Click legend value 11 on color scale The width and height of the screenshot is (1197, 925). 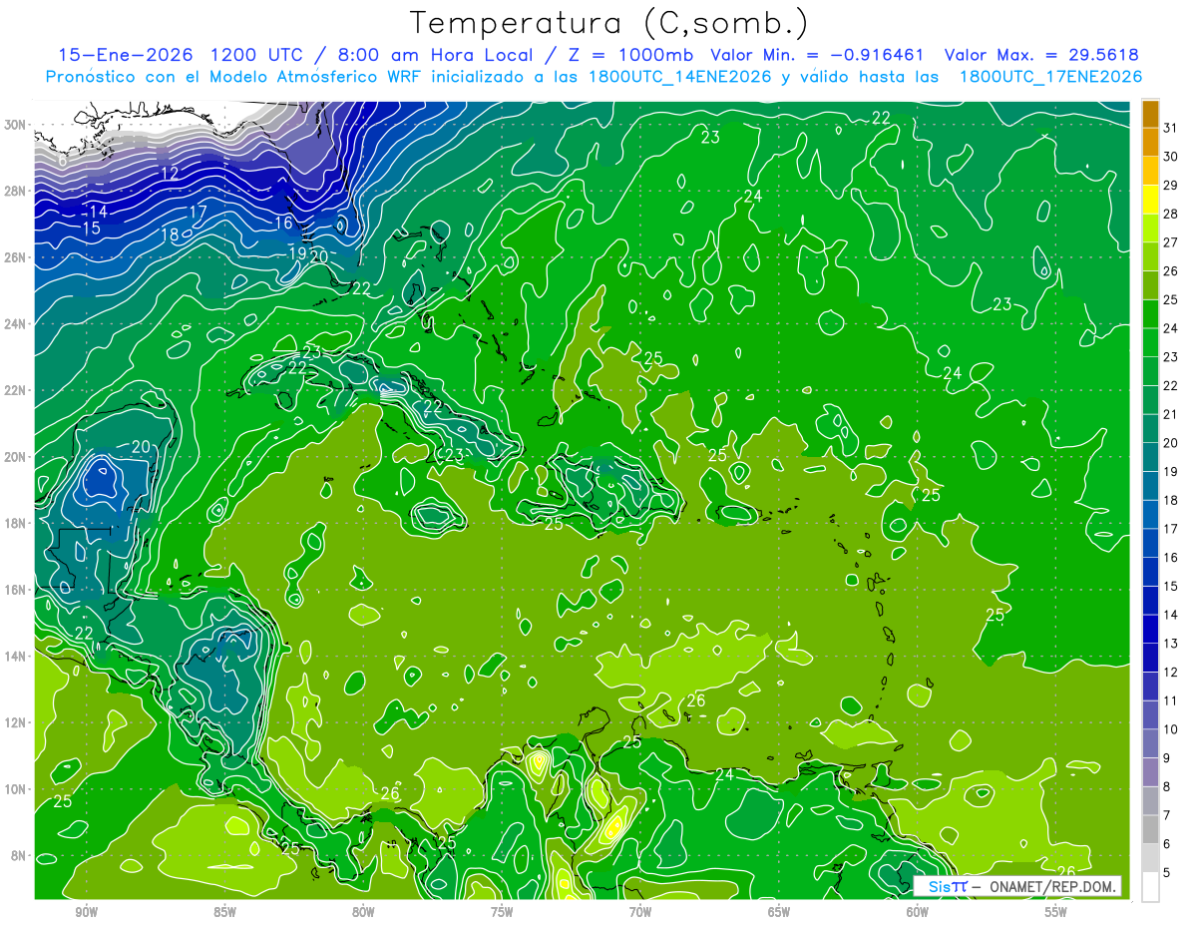[x=1170, y=700]
